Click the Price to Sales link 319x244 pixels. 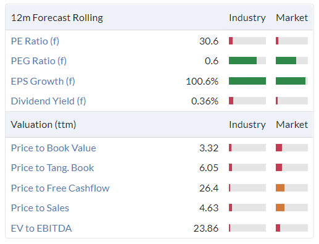pyautogui.click(x=40, y=208)
